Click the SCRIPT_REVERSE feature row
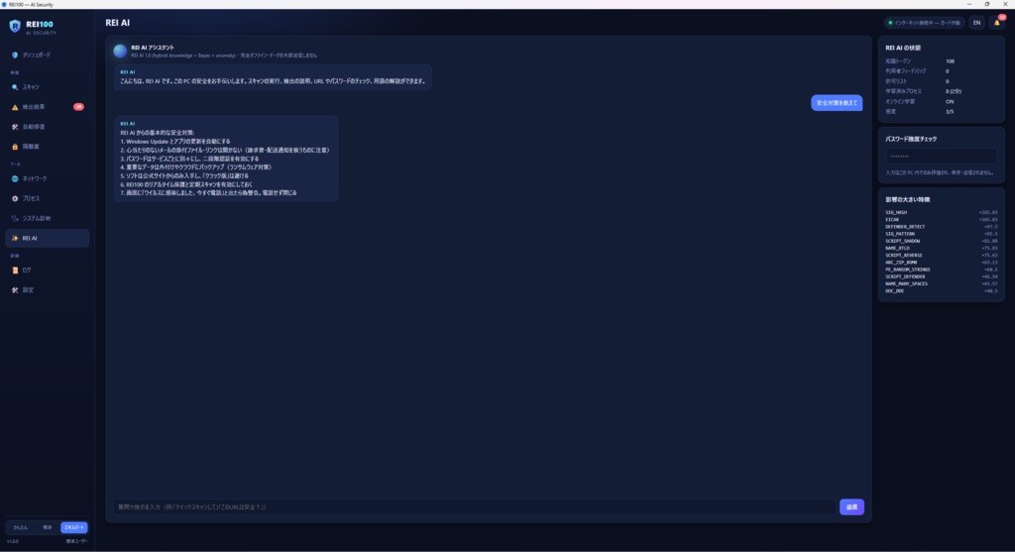This screenshot has height=552, width=1015. pyautogui.click(x=942, y=255)
